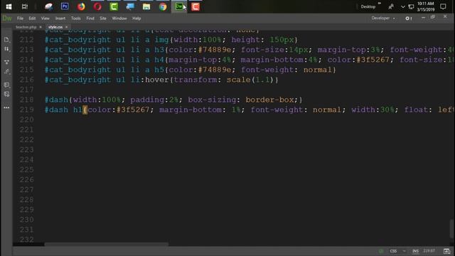Screen dimensions: 455x256
Task: Click line number 216 in the gutter
Action: (x=27, y=80)
